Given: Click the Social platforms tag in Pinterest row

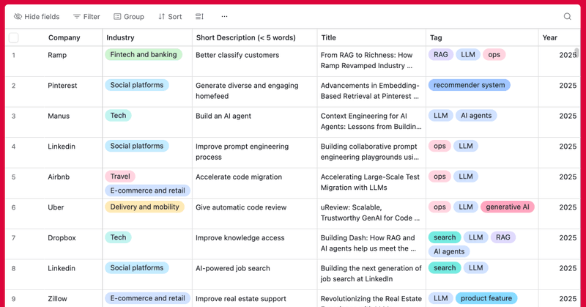Looking at the screenshot, I should click(x=137, y=85).
